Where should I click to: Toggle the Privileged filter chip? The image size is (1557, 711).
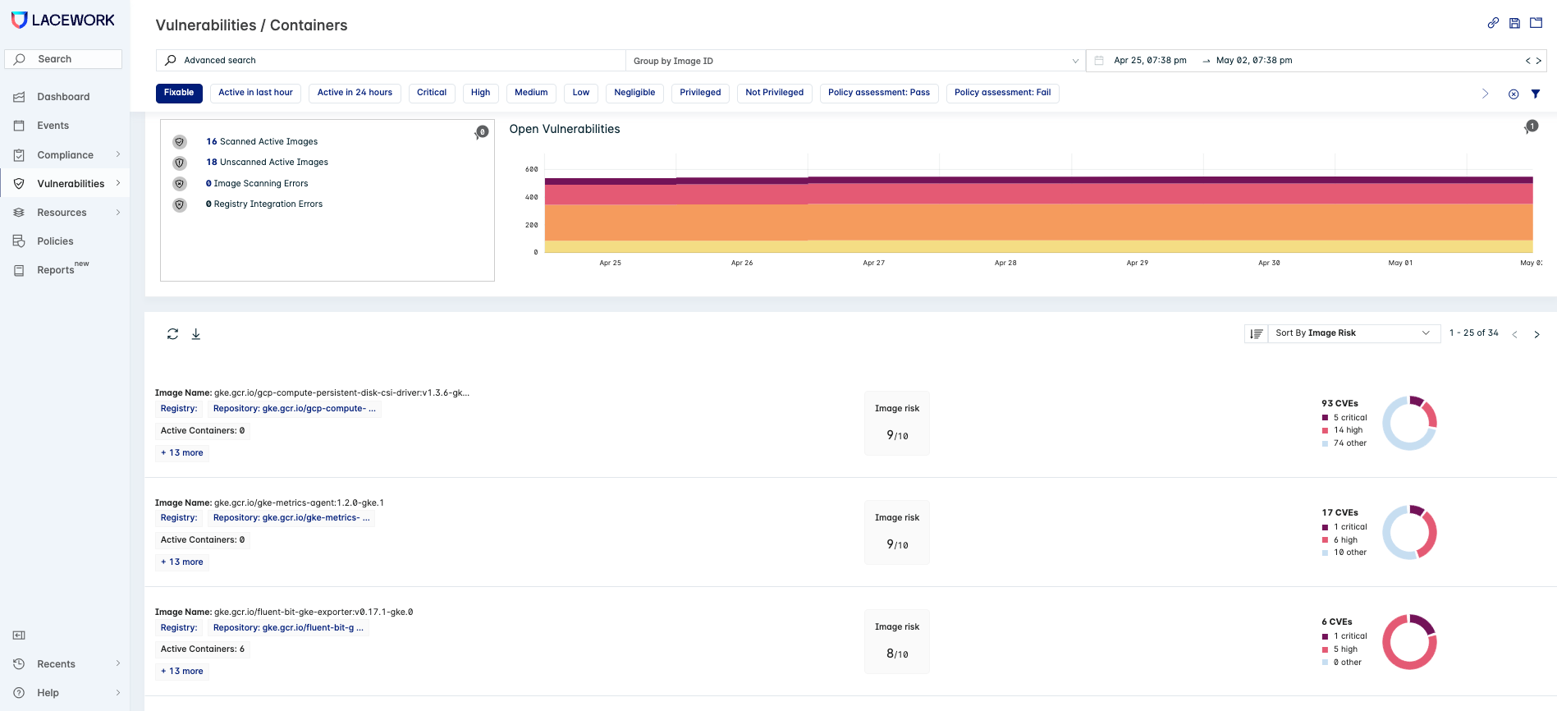tap(700, 93)
